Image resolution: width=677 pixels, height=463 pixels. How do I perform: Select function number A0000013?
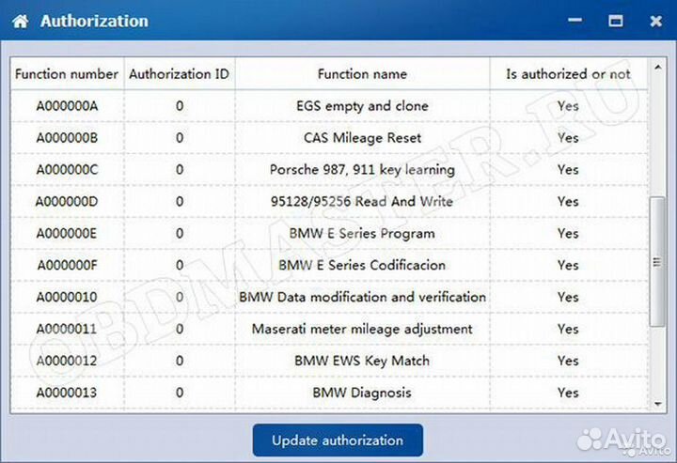pos(67,393)
